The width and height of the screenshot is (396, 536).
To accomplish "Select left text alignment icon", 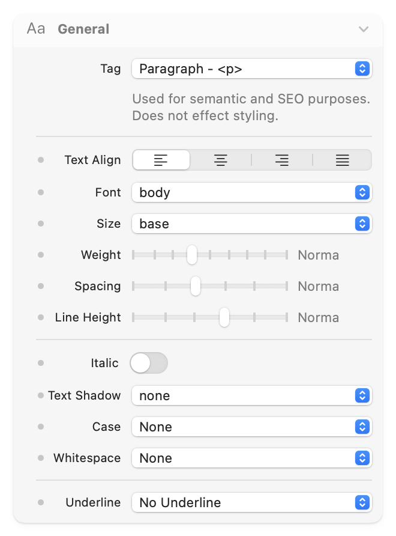I will pyautogui.click(x=161, y=160).
